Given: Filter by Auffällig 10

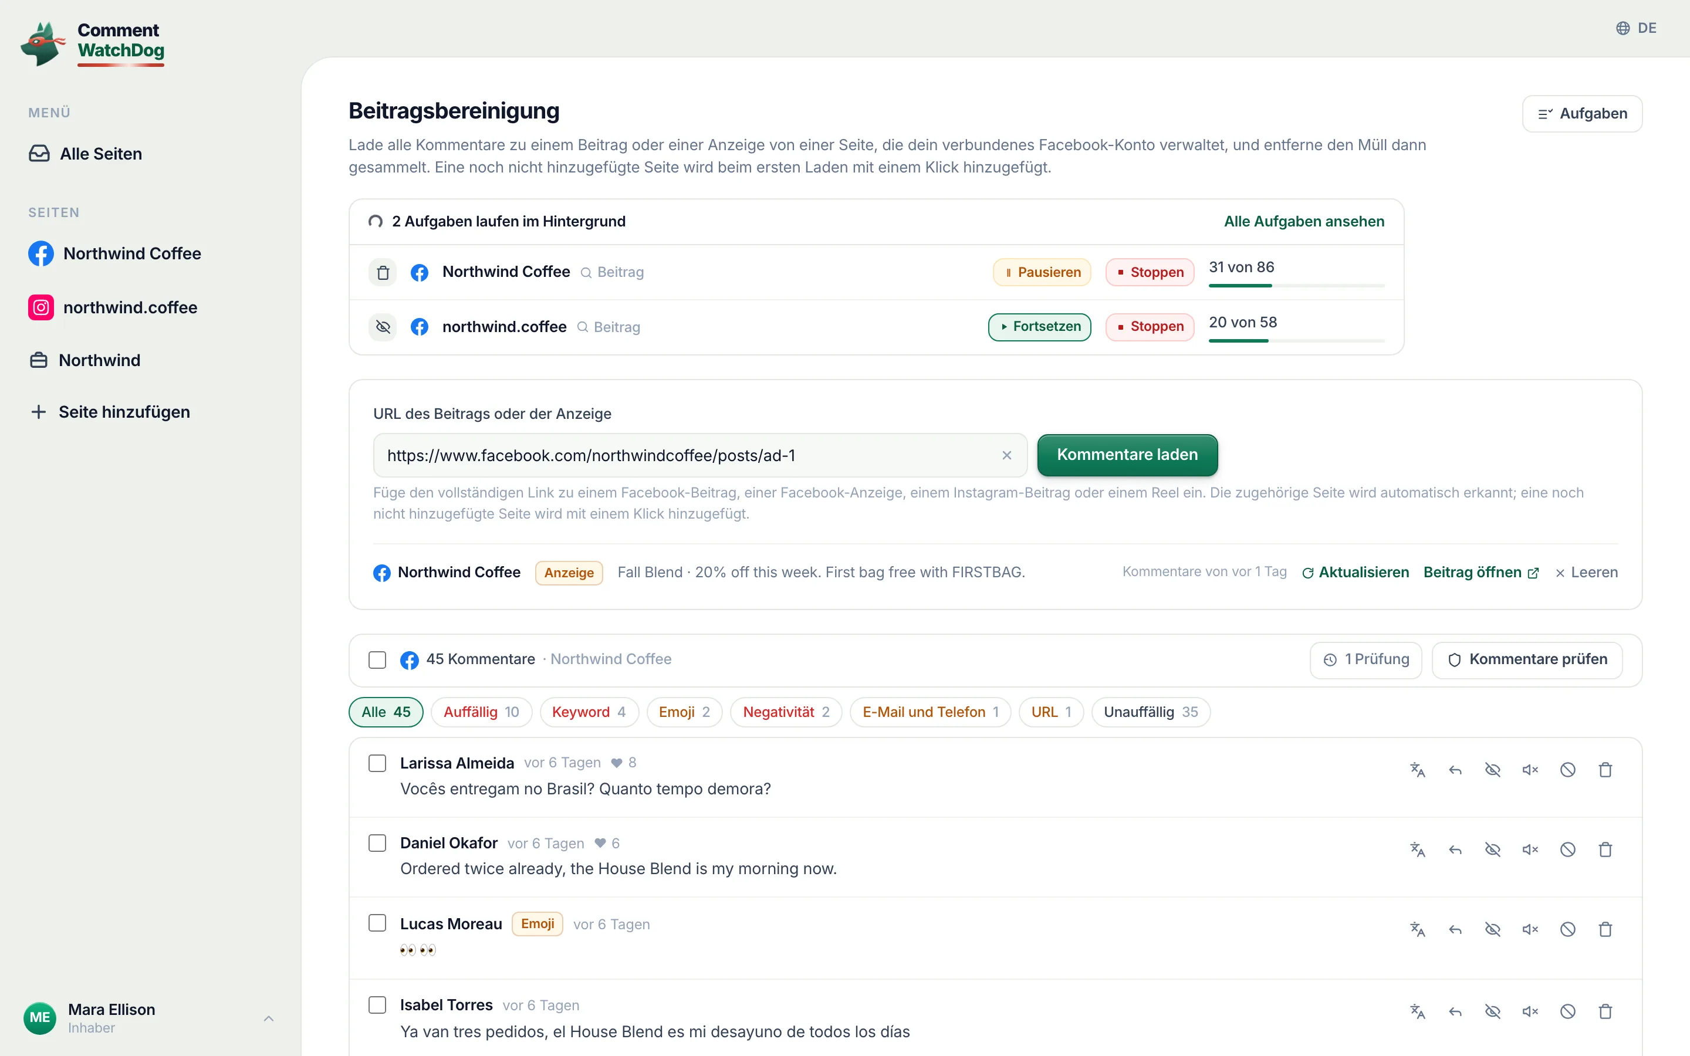Looking at the screenshot, I should [x=481, y=712].
